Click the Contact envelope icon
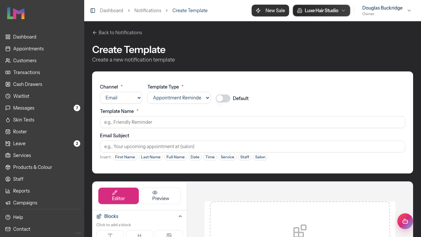The image size is (421, 237). pos(8,229)
